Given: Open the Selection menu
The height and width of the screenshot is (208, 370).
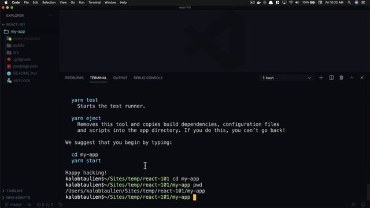Looking at the screenshot, I should 49,2.
